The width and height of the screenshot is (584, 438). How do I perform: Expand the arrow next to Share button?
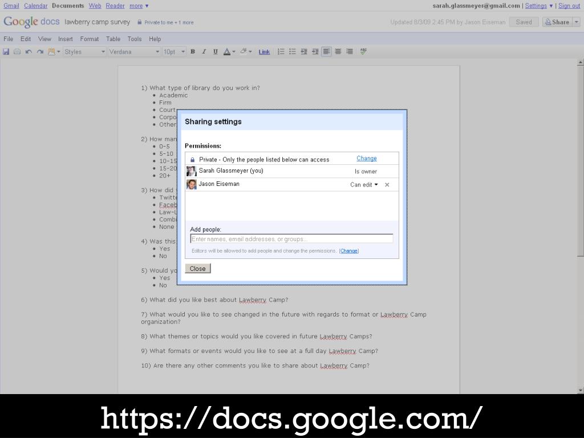[576, 22]
